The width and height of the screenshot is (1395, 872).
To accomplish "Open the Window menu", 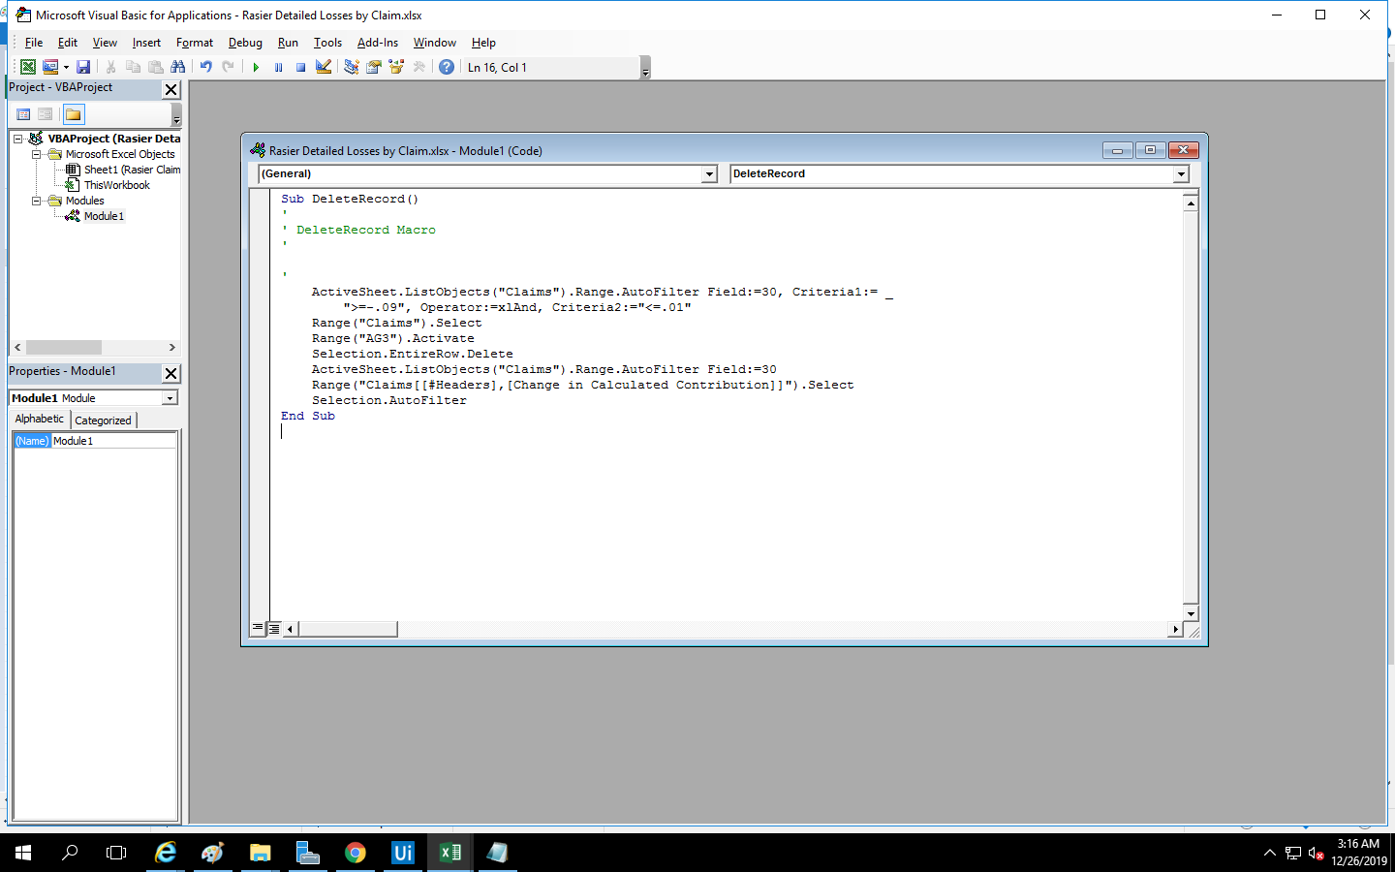I will click(x=435, y=43).
